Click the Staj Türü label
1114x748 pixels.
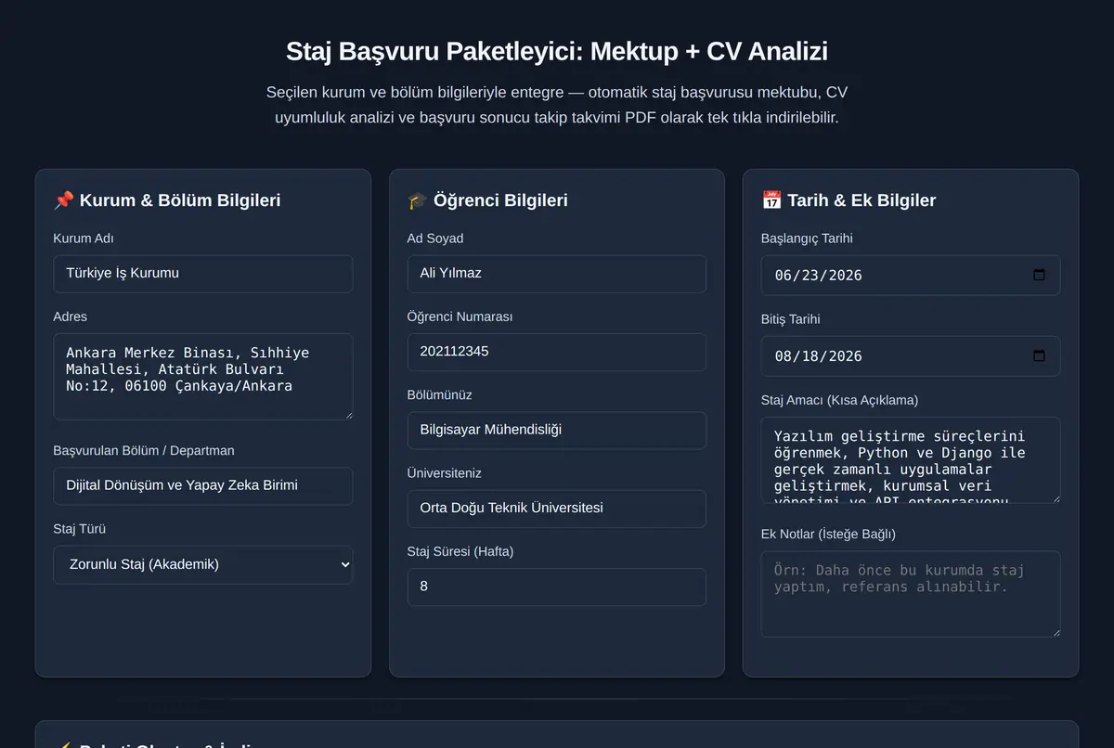80,529
